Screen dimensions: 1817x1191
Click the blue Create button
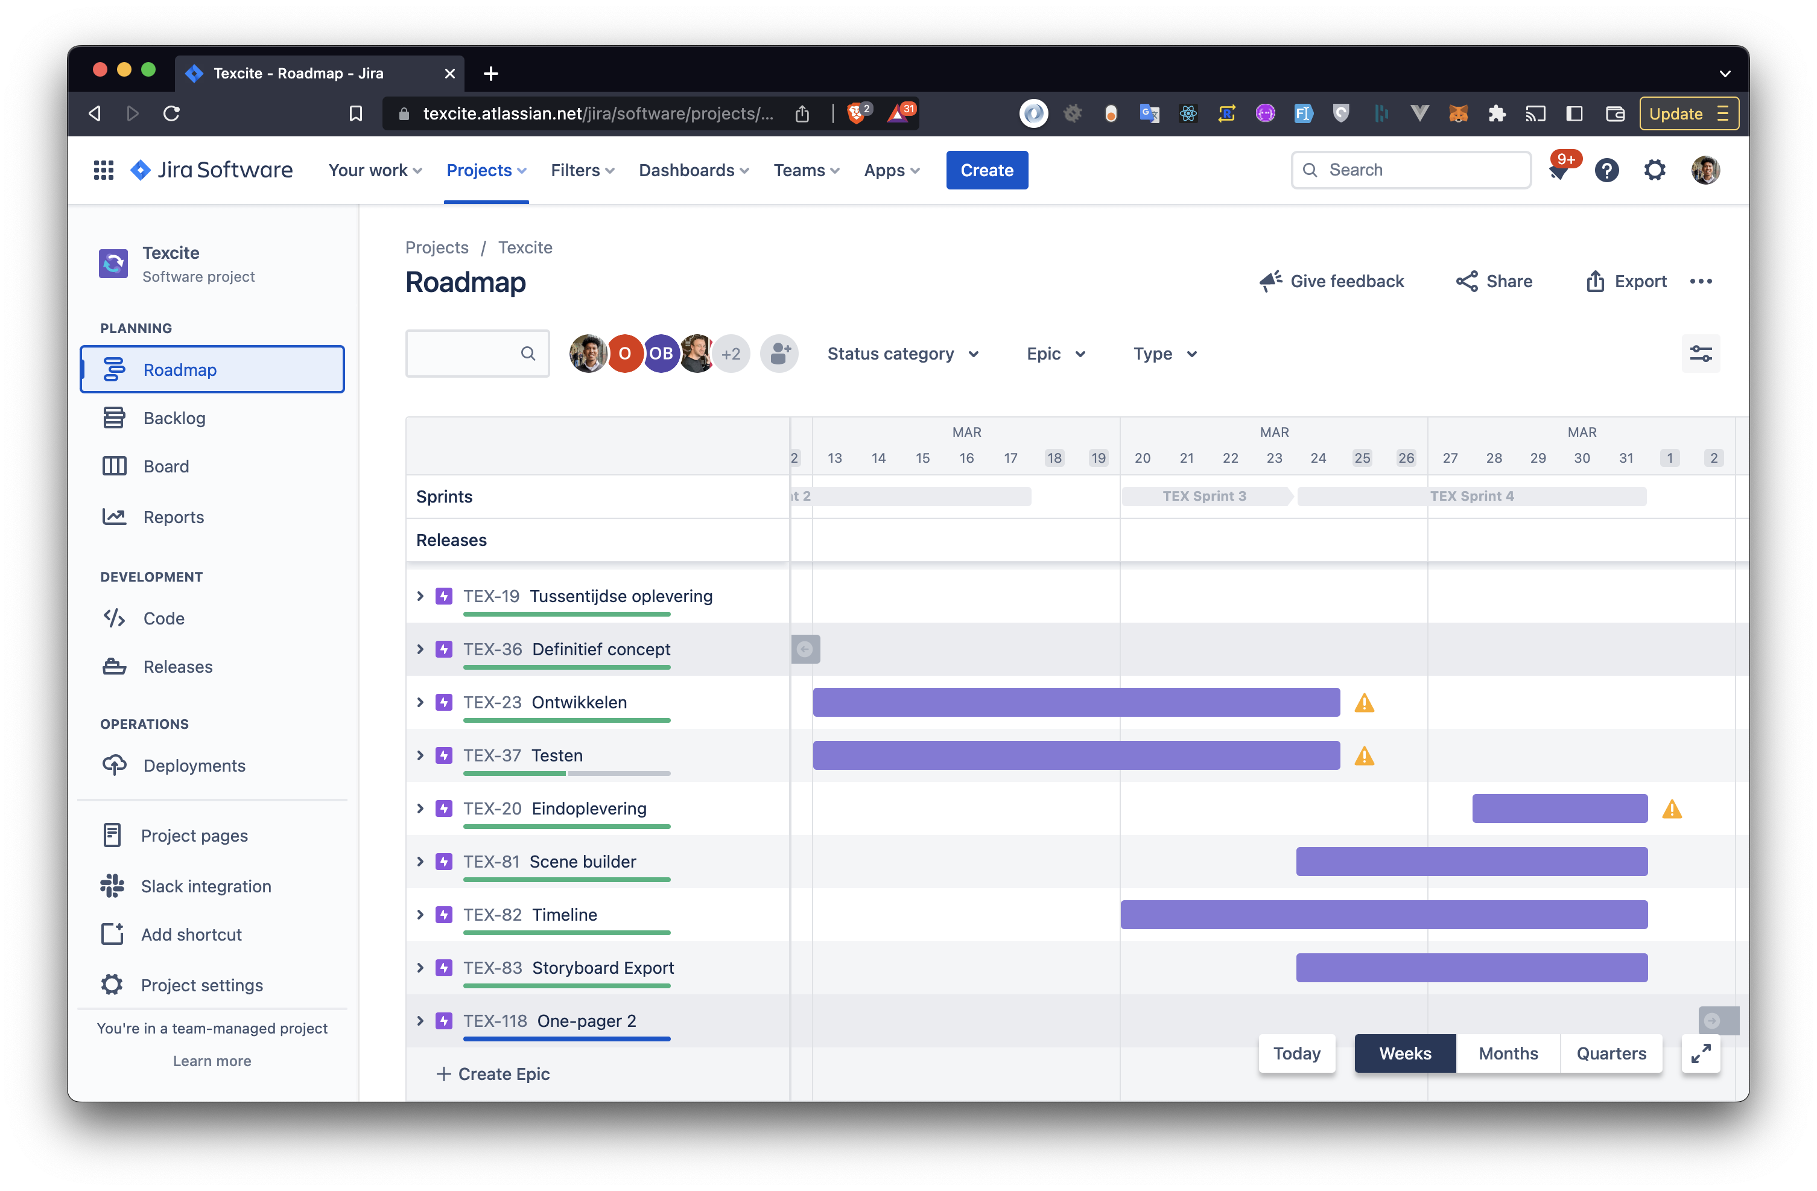[986, 170]
